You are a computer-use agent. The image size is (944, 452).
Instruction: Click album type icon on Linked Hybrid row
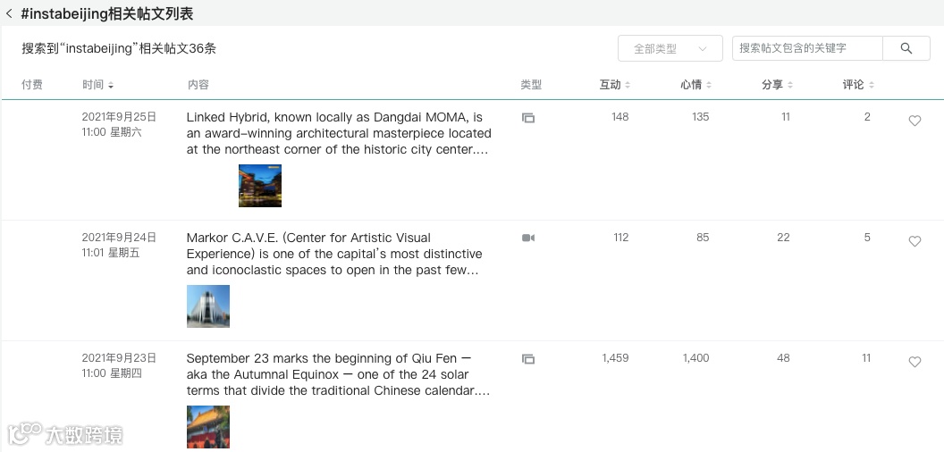click(528, 118)
